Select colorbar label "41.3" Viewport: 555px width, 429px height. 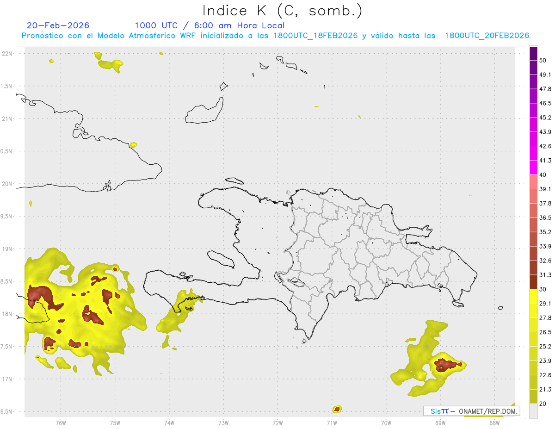tap(545, 161)
